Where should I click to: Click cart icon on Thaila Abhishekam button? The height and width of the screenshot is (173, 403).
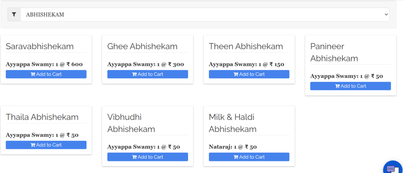[33, 145]
